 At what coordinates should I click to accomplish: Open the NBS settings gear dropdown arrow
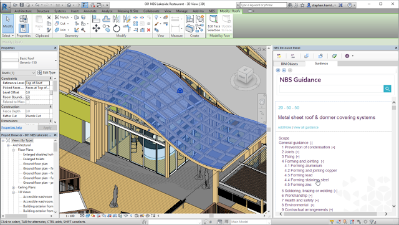point(352,56)
